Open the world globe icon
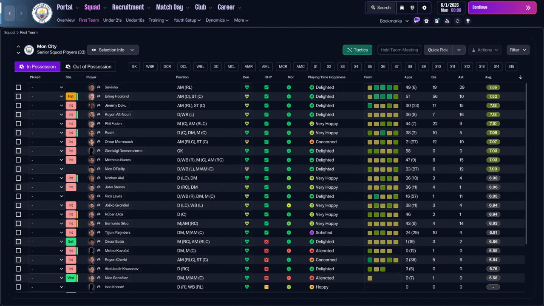The width and height of the screenshot is (544, 306). [412, 8]
